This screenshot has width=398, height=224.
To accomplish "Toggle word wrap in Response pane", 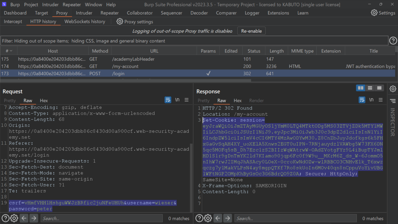I will pyautogui.click(x=362, y=100).
